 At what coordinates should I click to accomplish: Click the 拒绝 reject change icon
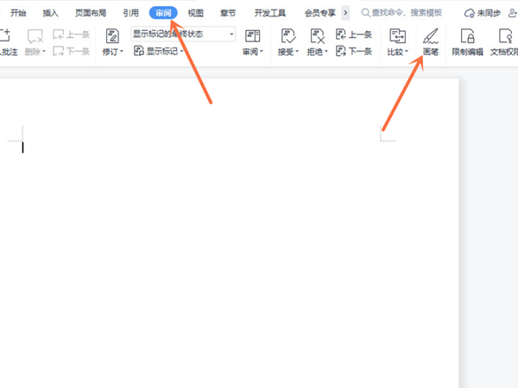point(317,36)
